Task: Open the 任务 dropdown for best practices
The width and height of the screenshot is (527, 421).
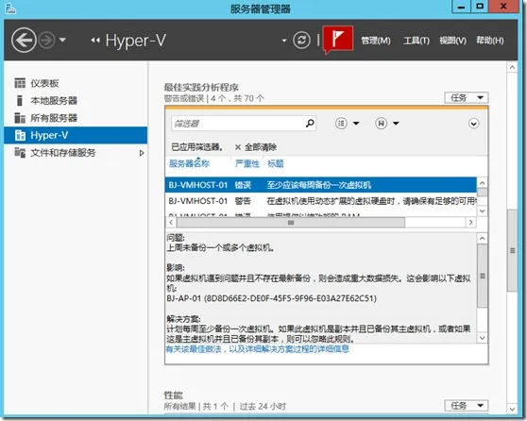Action: tap(467, 98)
